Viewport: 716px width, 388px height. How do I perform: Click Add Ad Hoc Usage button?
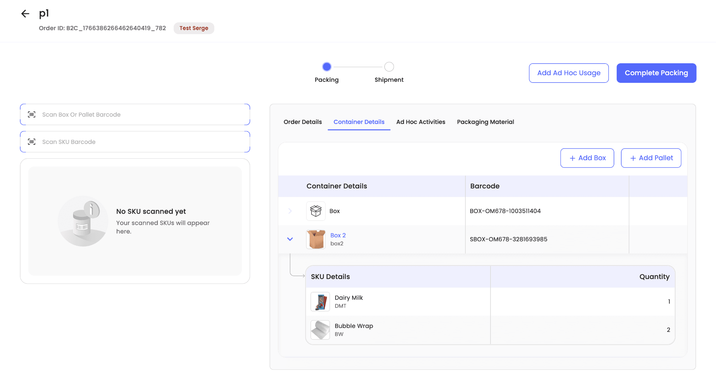pyautogui.click(x=568, y=73)
